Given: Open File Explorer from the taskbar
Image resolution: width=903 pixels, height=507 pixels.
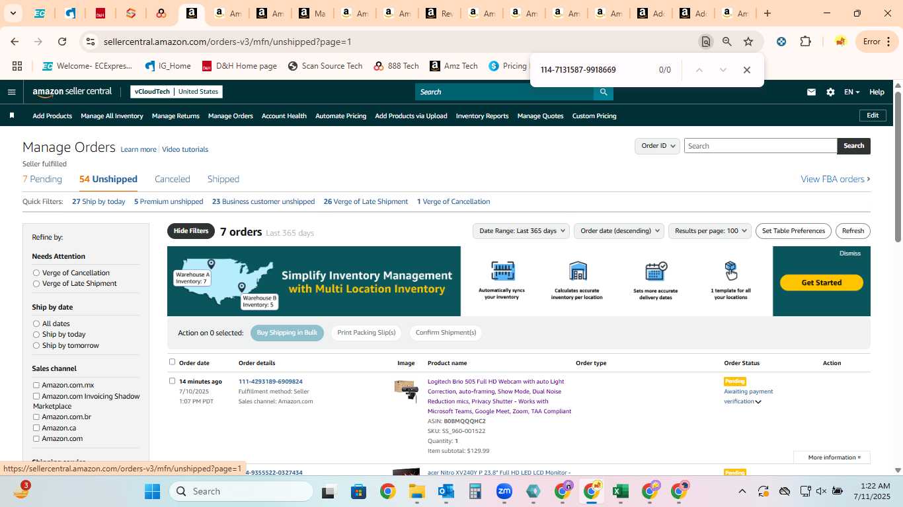Looking at the screenshot, I should click(416, 491).
